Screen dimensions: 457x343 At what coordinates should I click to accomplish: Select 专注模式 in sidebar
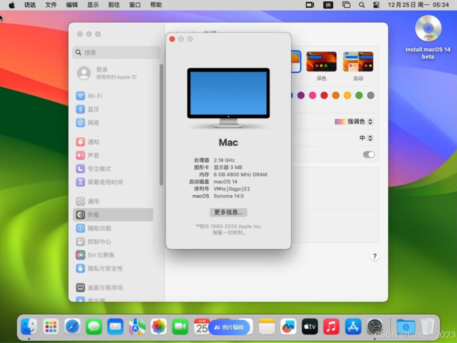(x=113, y=169)
